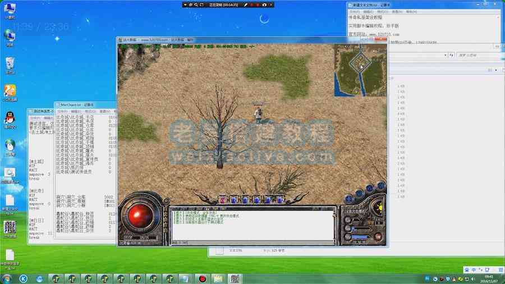
Task: Open 文件 menu in top-right Notepad
Action: tap(355, 12)
